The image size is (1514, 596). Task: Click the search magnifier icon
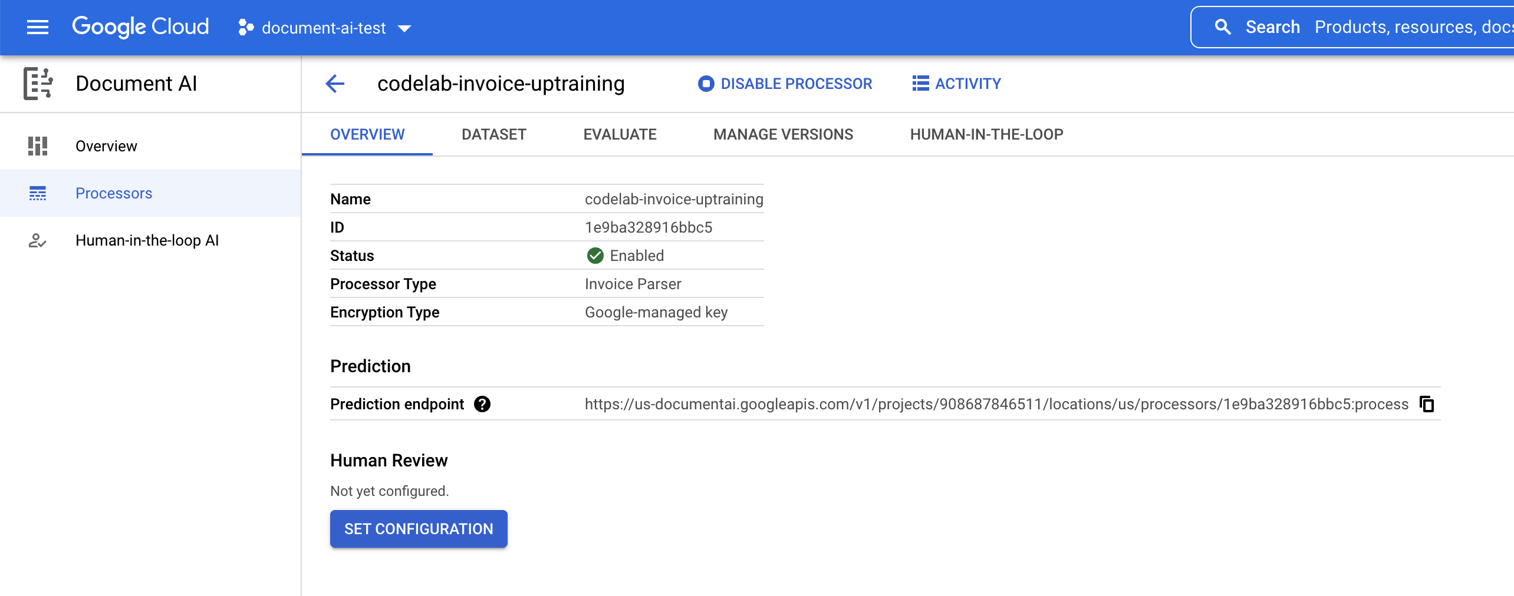(x=1223, y=27)
